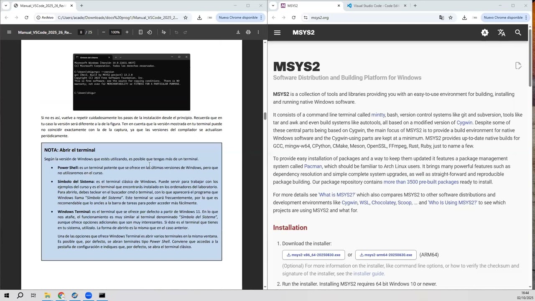Click the Installation heading
This screenshot has width=535, height=301.
tap(290, 228)
